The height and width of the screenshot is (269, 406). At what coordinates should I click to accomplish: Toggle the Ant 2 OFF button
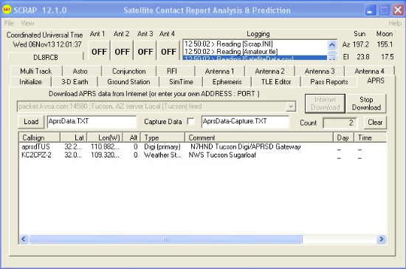pos(122,51)
